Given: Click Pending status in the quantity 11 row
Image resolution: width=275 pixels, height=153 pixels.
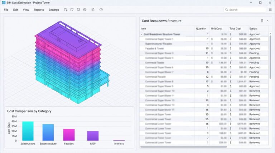Looking at the screenshot, I should 254,53.
